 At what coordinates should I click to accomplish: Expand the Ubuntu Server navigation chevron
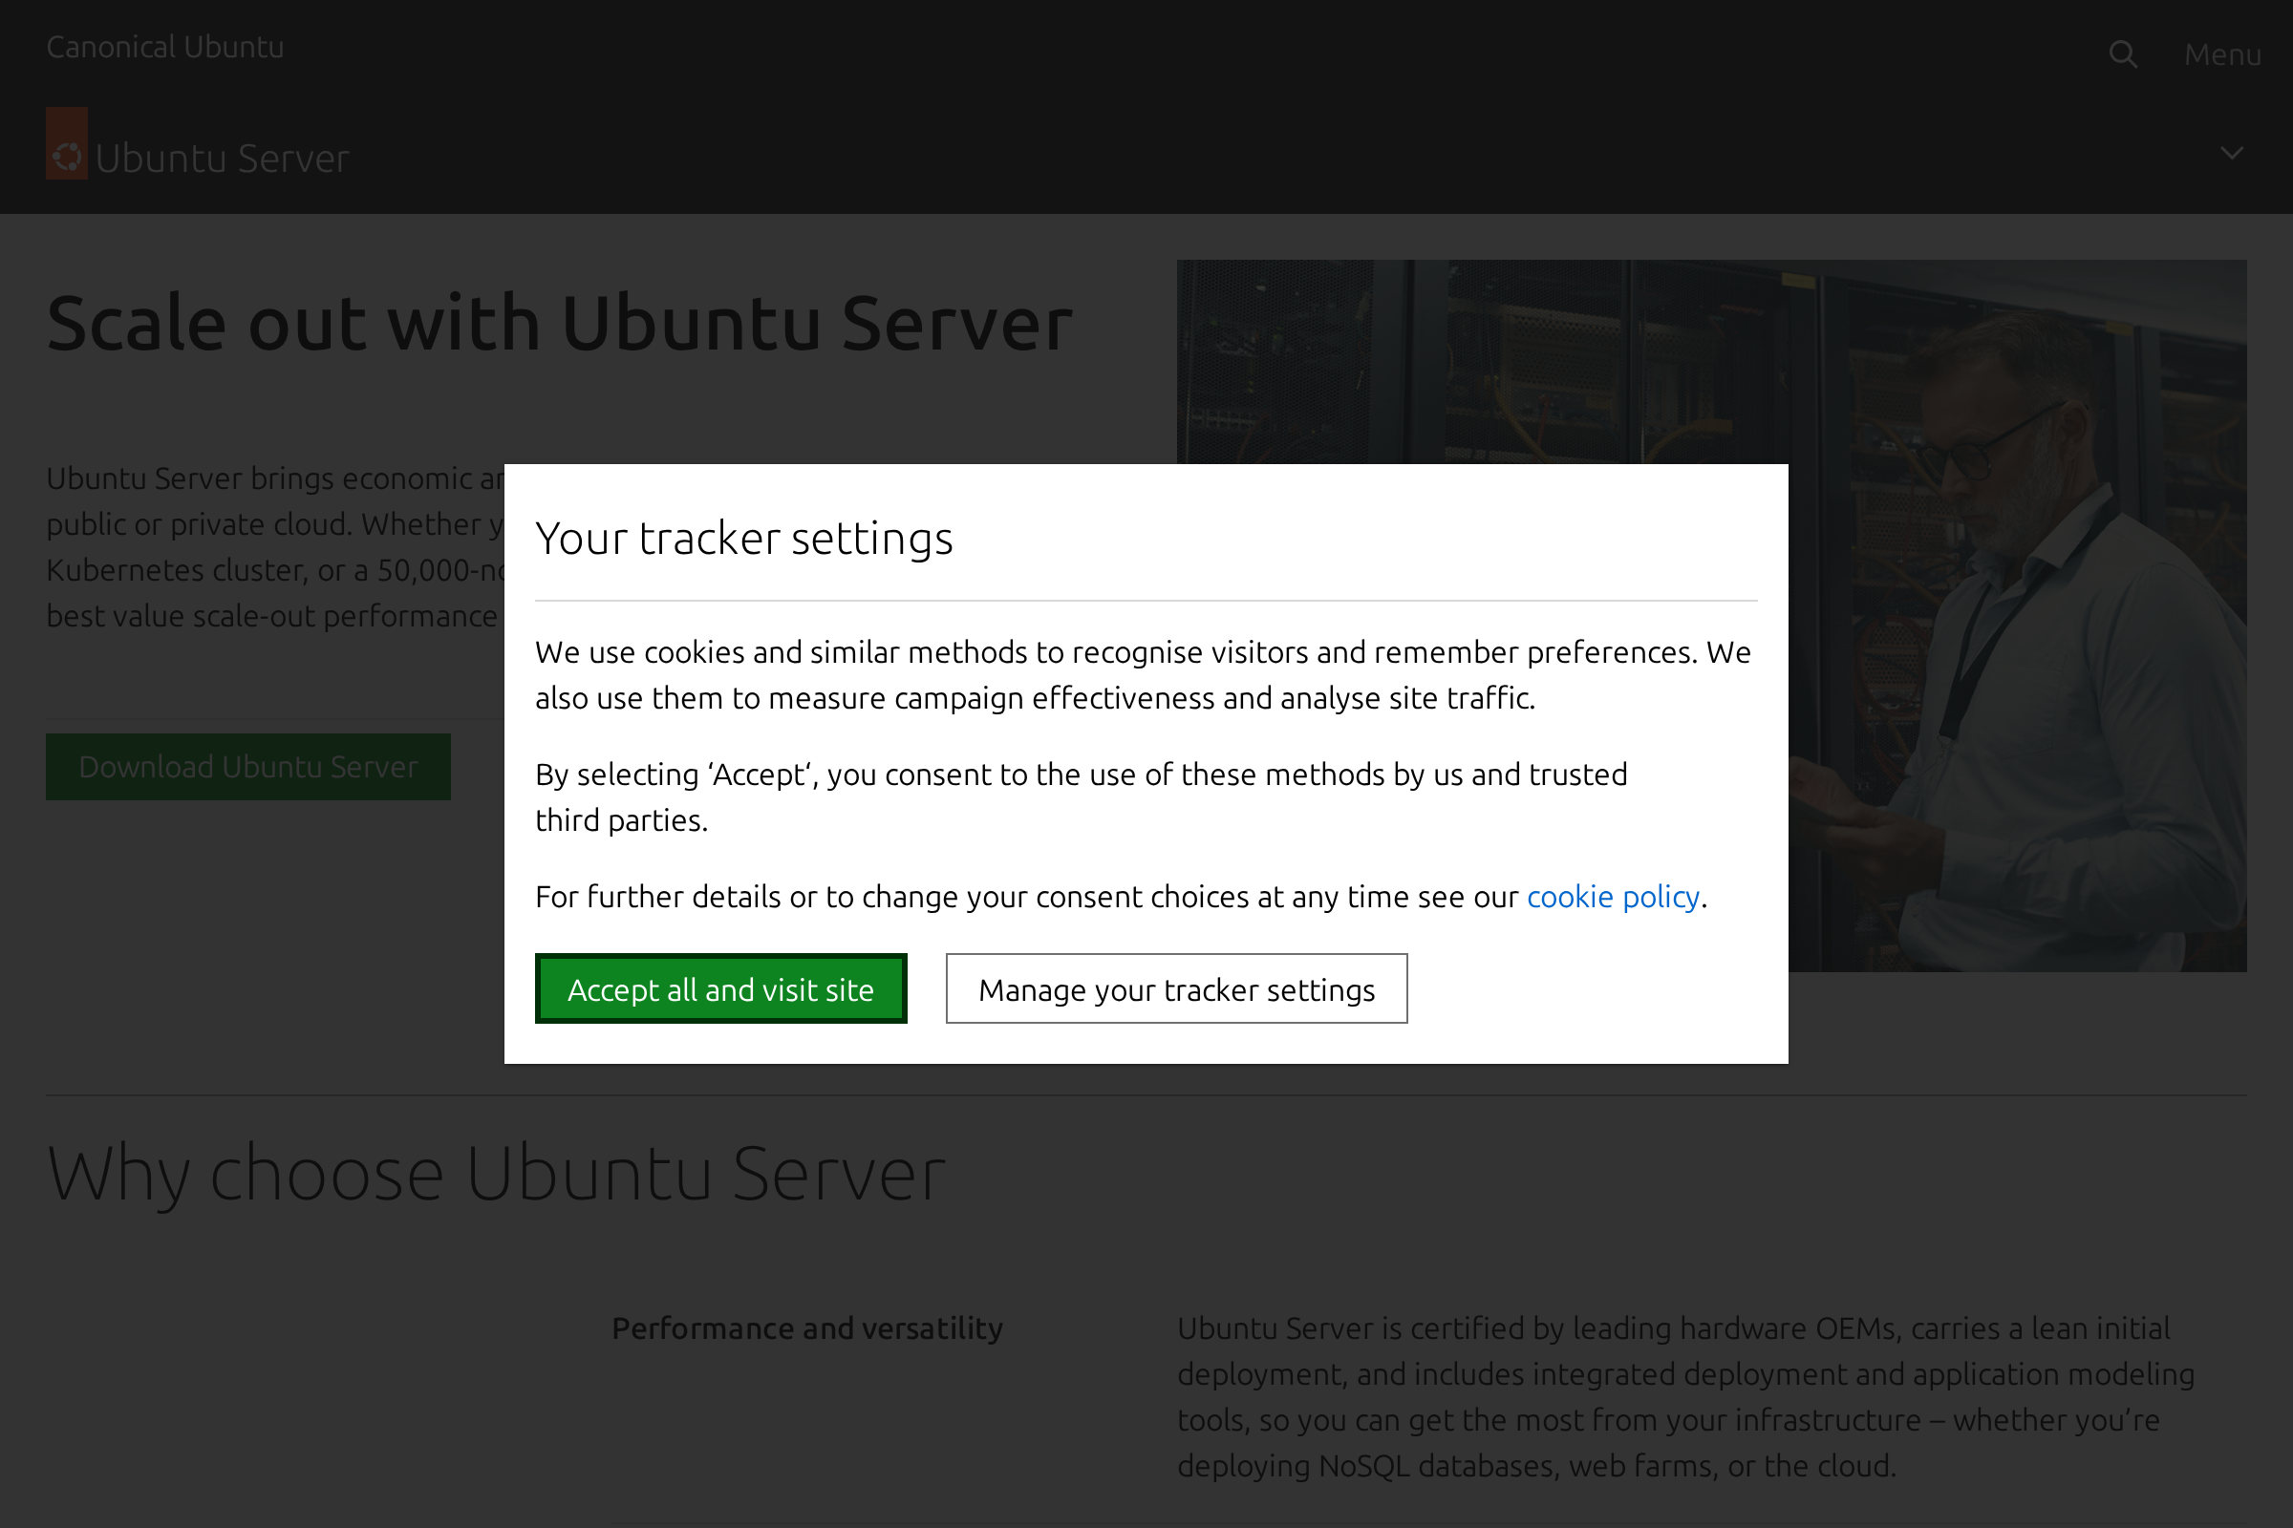coord(2233,152)
